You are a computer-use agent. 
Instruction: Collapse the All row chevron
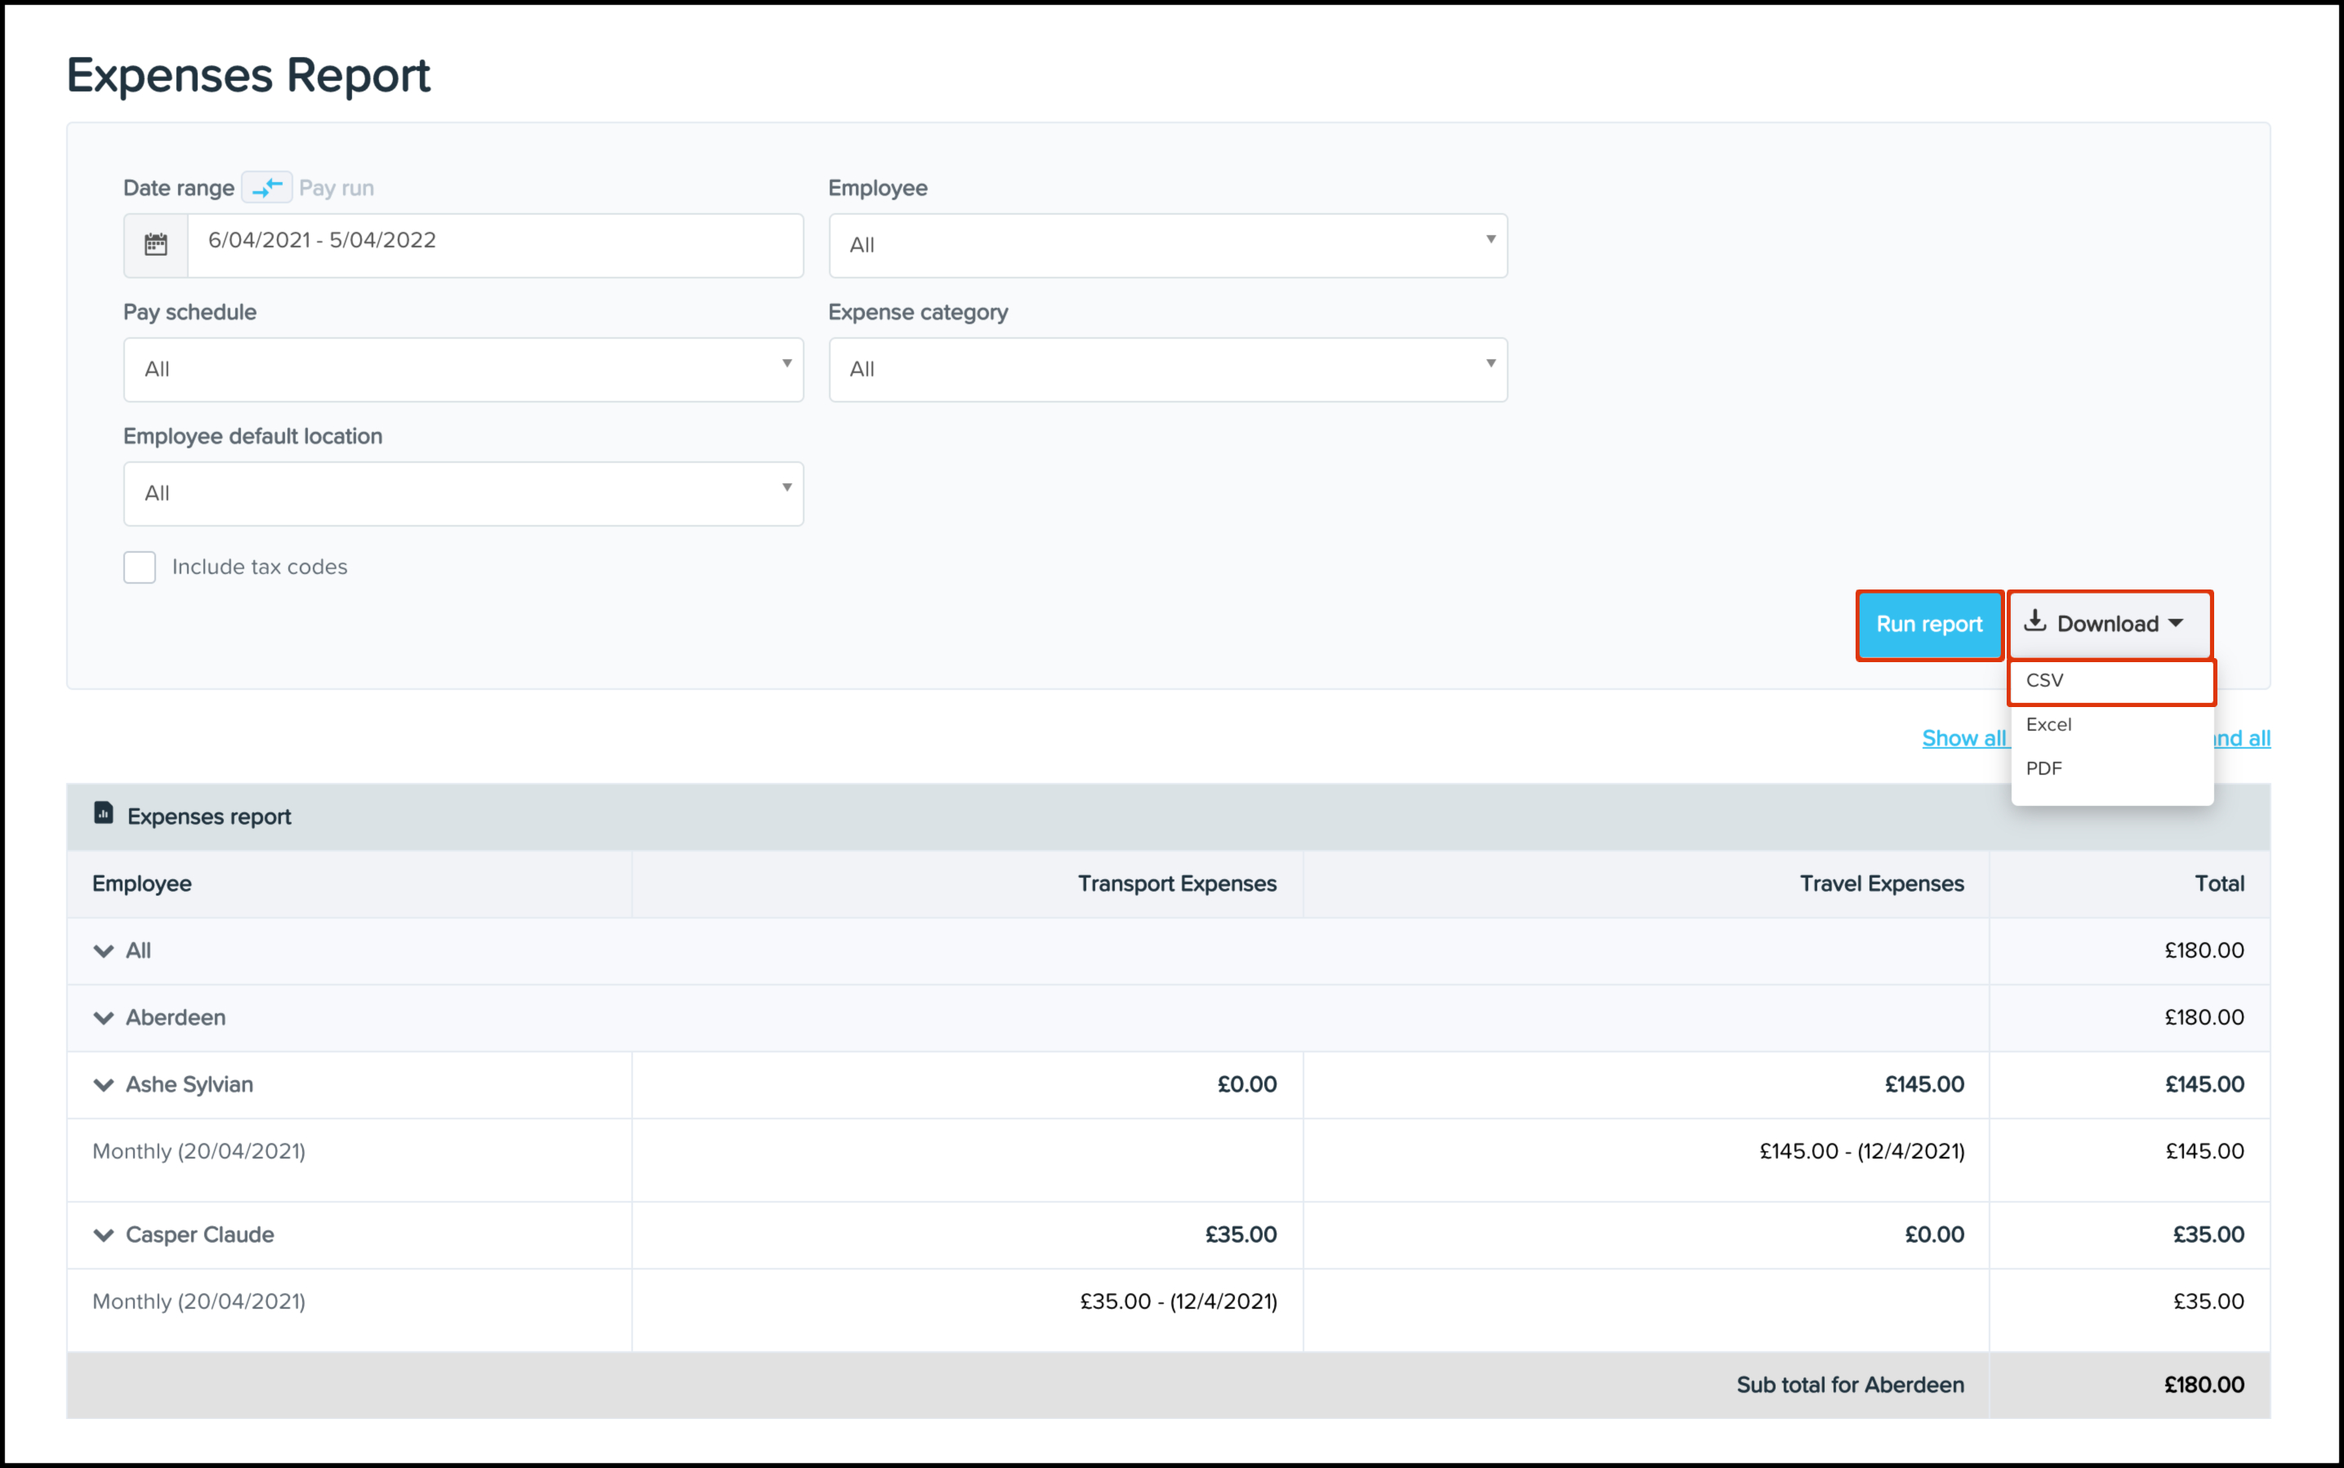pos(103,951)
